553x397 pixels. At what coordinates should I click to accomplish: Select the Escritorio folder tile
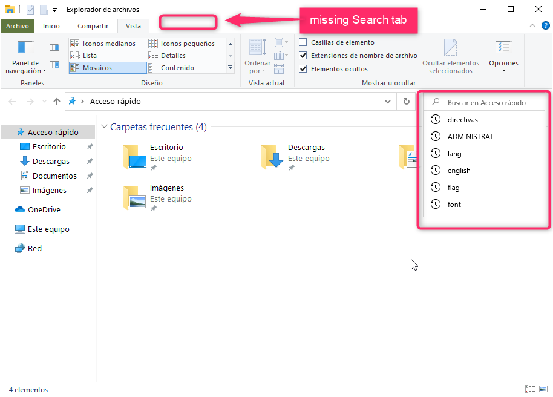(157, 157)
